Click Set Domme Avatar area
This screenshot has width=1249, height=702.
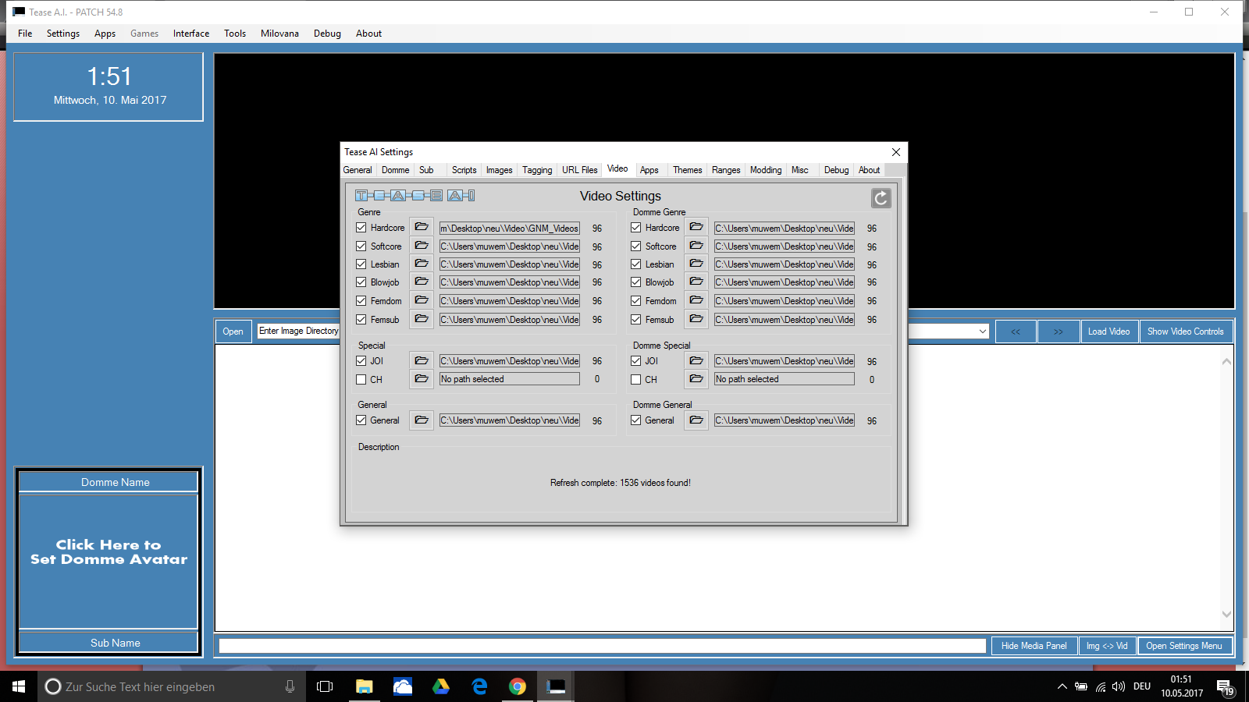pos(109,561)
